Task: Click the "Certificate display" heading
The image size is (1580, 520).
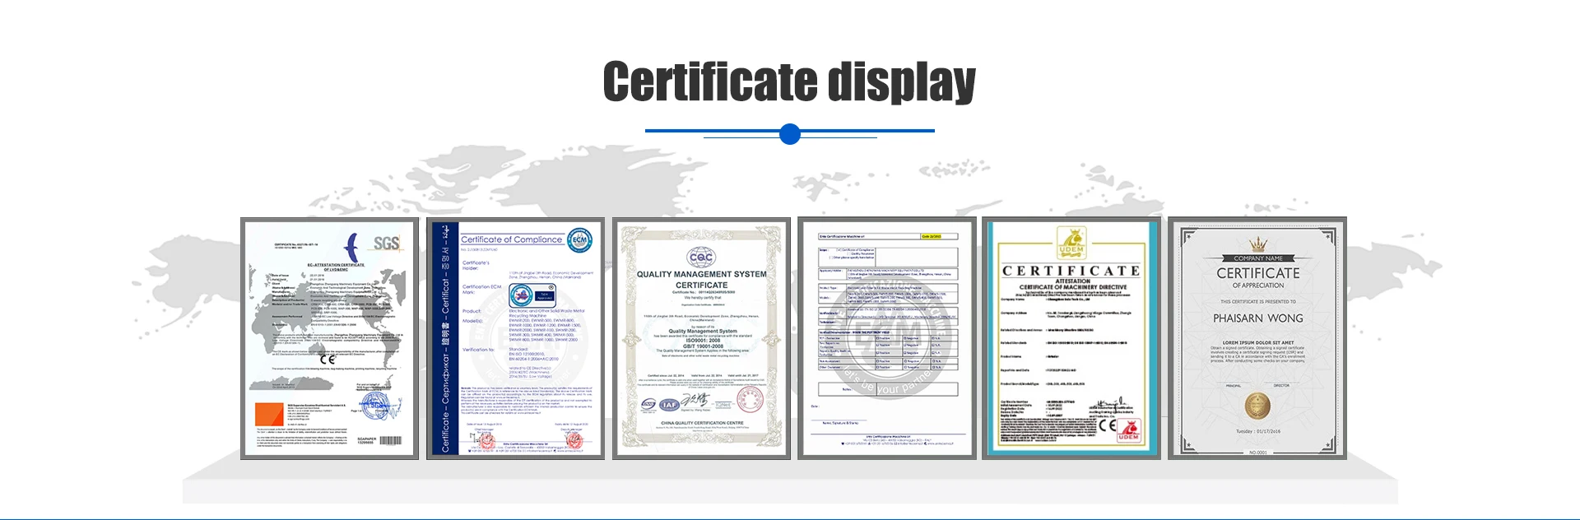Action: click(x=789, y=81)
